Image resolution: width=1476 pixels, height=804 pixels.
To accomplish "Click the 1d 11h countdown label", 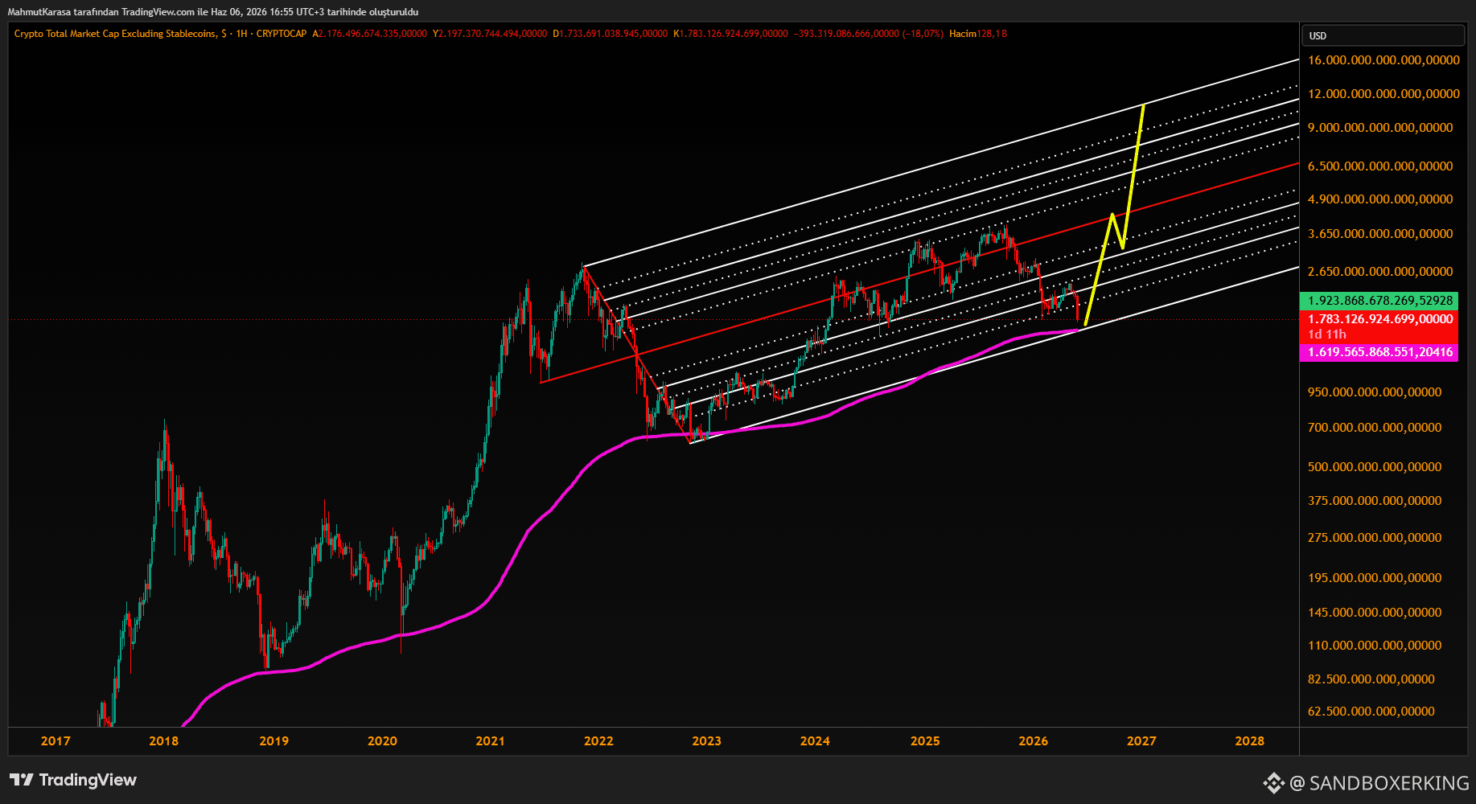I will click(x=1327, y=334).
